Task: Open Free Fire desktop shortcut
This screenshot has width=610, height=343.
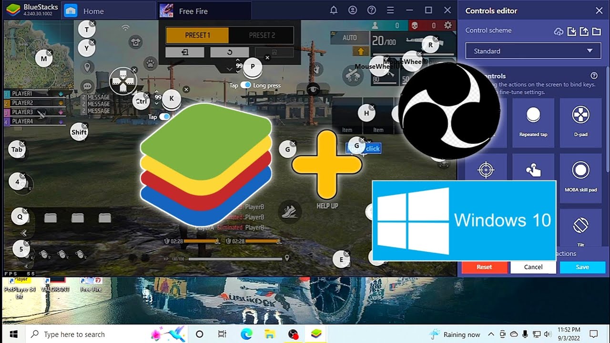Action: (x=91, y=285)
